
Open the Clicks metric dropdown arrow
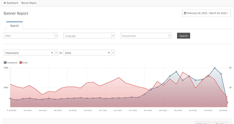(x=113, y=53)
